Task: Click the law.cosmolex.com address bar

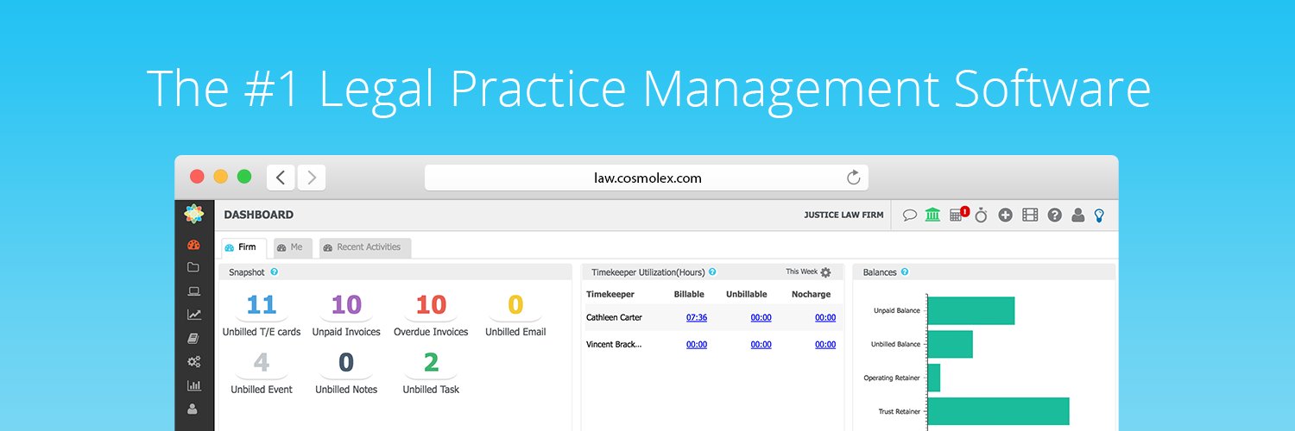Action: coord(647,178)
